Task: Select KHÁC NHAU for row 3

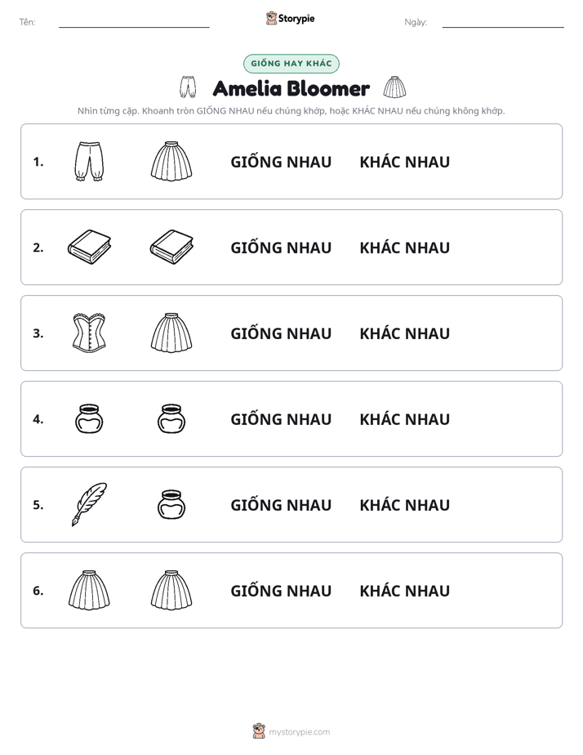Action: [404, 333]
